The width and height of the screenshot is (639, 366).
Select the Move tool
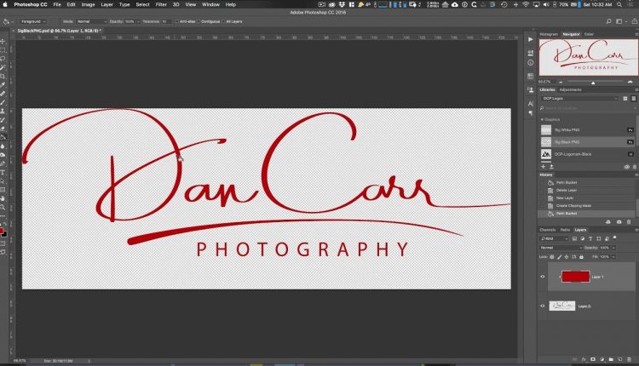(x=3, y=41)
